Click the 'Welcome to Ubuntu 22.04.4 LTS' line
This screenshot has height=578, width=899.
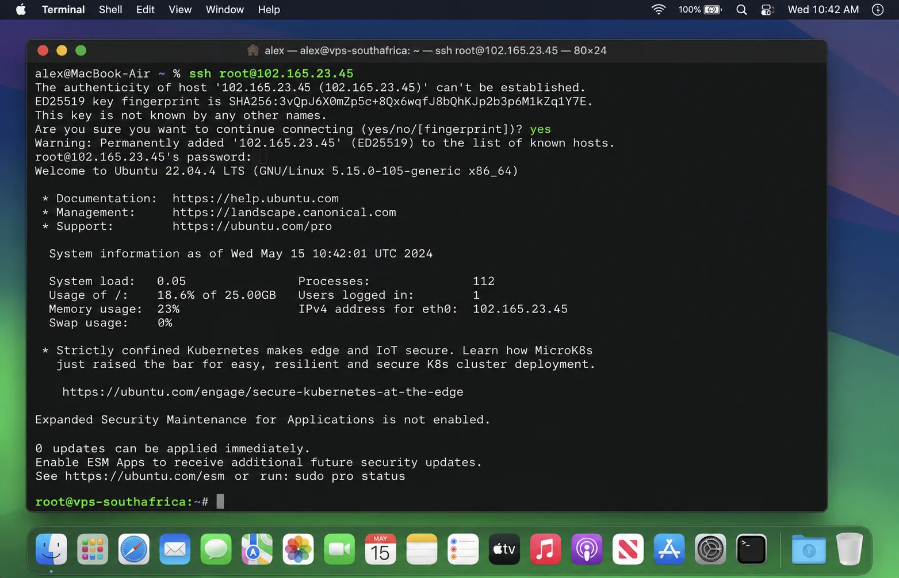tap(276, 171)
